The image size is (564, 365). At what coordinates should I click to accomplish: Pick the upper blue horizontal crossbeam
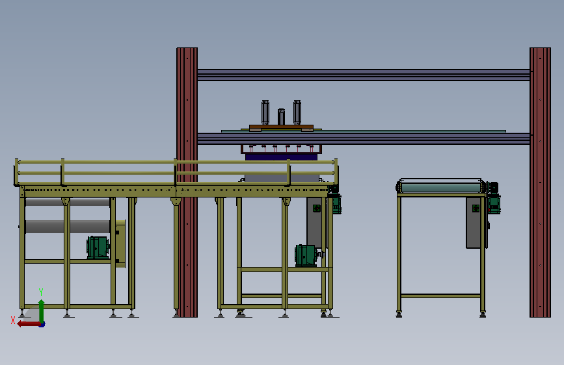(x=363, y=75)
